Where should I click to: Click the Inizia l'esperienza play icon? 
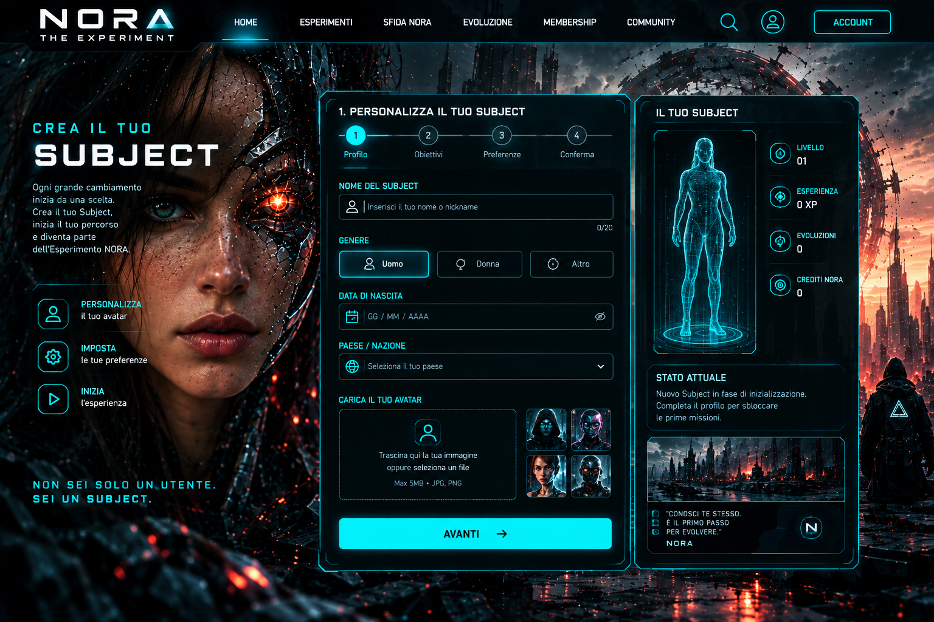pos(53,399)
